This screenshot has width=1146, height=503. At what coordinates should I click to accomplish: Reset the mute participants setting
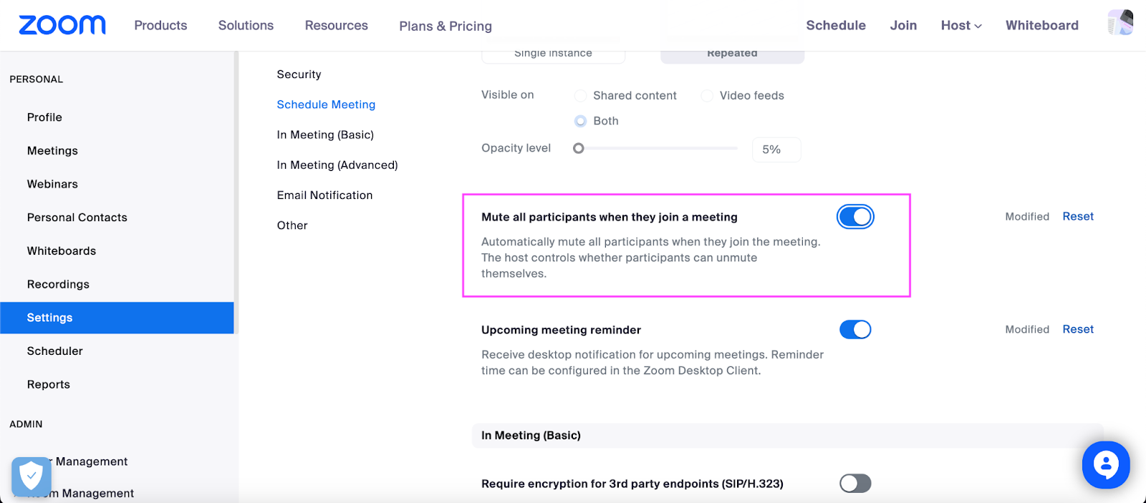(1077, 216)
